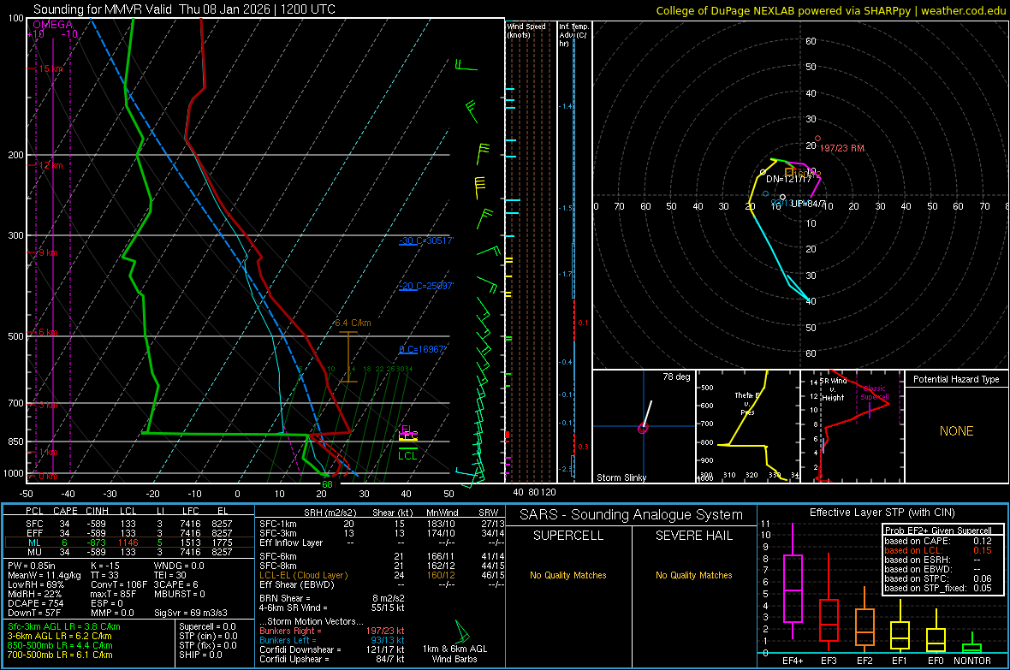Click the SR Wind v. Height label
Image resolution: width=1010 pixels, height=670 pixels.
point(832,389)
